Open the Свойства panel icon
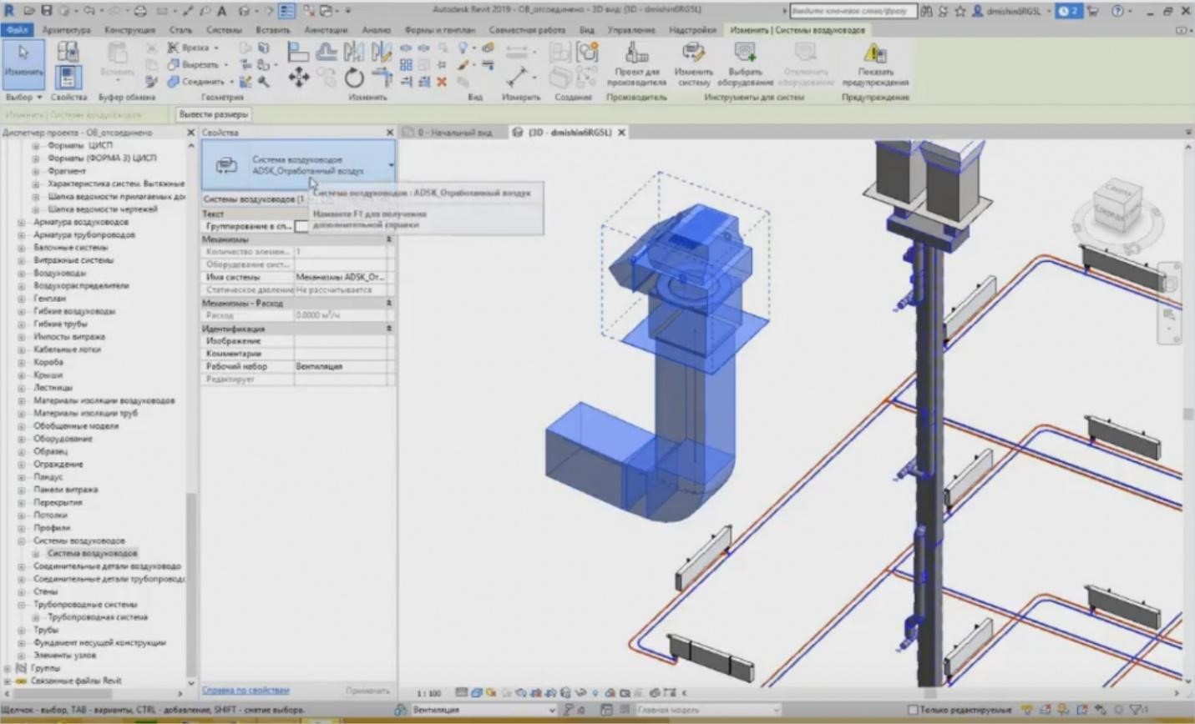 coord(68,77)
